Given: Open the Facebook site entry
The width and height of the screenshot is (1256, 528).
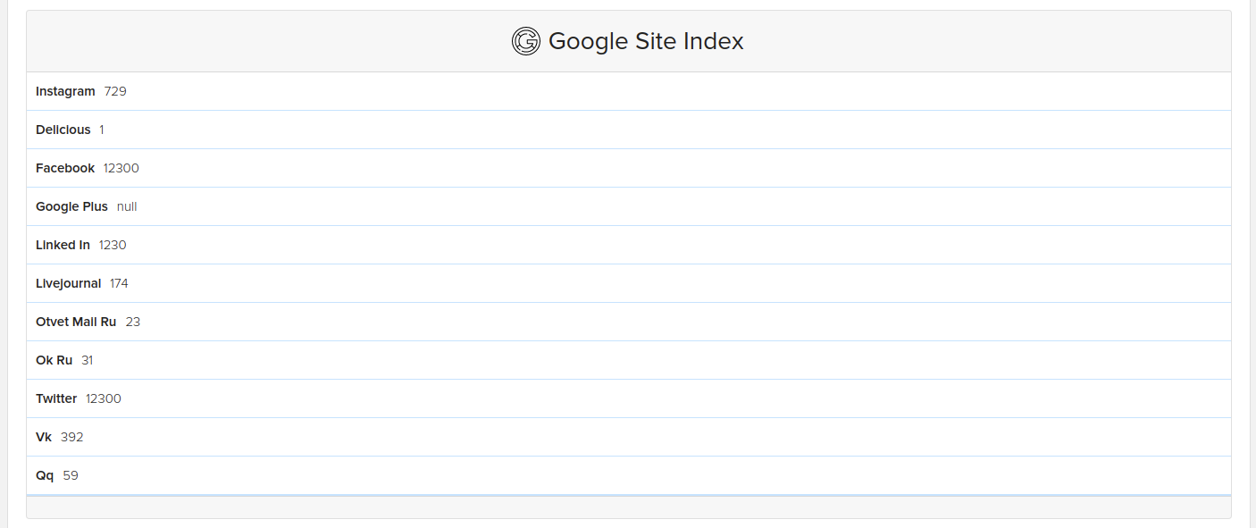Looking at the screenshot, I should click(x=64, y=168).
